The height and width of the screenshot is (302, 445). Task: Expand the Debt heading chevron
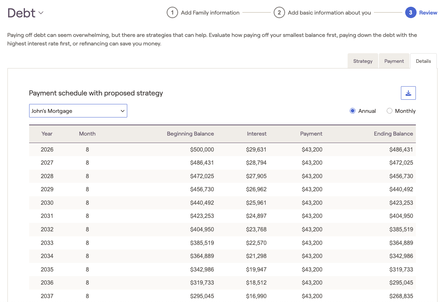tap(41, 13)
